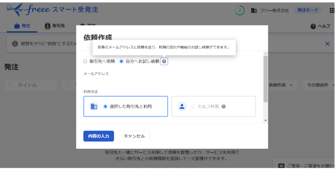
Task: Open the apps grid icon at top right
Action: coord(332,10)
